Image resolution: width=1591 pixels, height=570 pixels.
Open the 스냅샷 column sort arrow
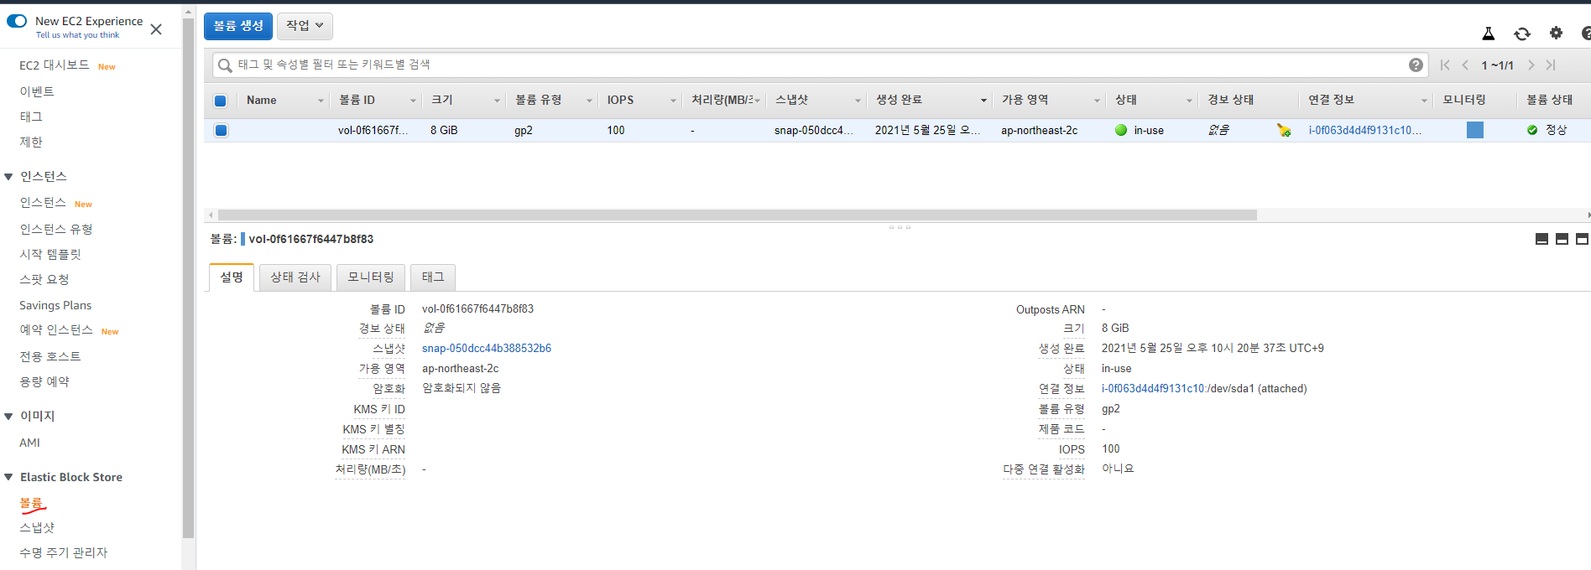[x=858, y=101]
